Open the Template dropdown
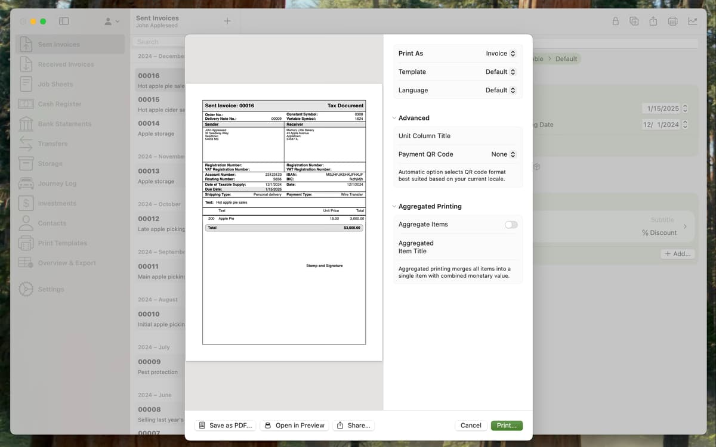 tap(500, 72)
